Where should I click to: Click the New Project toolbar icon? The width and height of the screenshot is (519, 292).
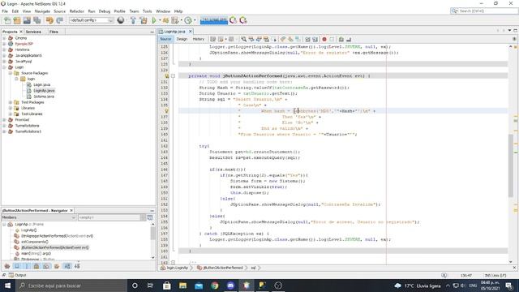(x=17, y=20)
